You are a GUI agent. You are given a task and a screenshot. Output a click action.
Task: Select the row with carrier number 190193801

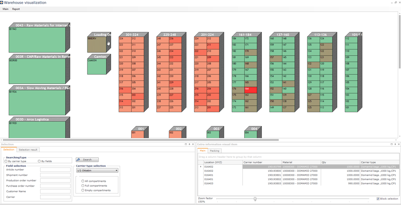pyautogui.click(x=299, y=175)
